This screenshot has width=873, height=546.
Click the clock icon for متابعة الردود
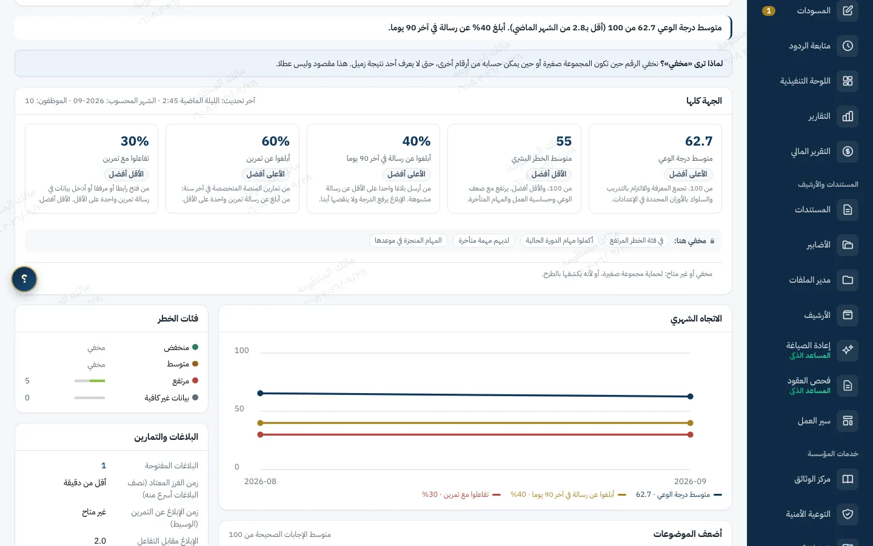[x=848, y=46]
